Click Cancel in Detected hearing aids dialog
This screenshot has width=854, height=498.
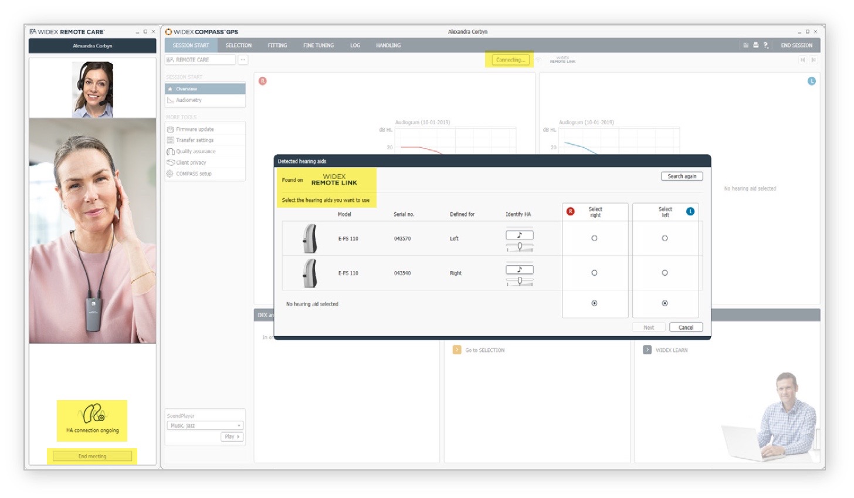(686, 327)
